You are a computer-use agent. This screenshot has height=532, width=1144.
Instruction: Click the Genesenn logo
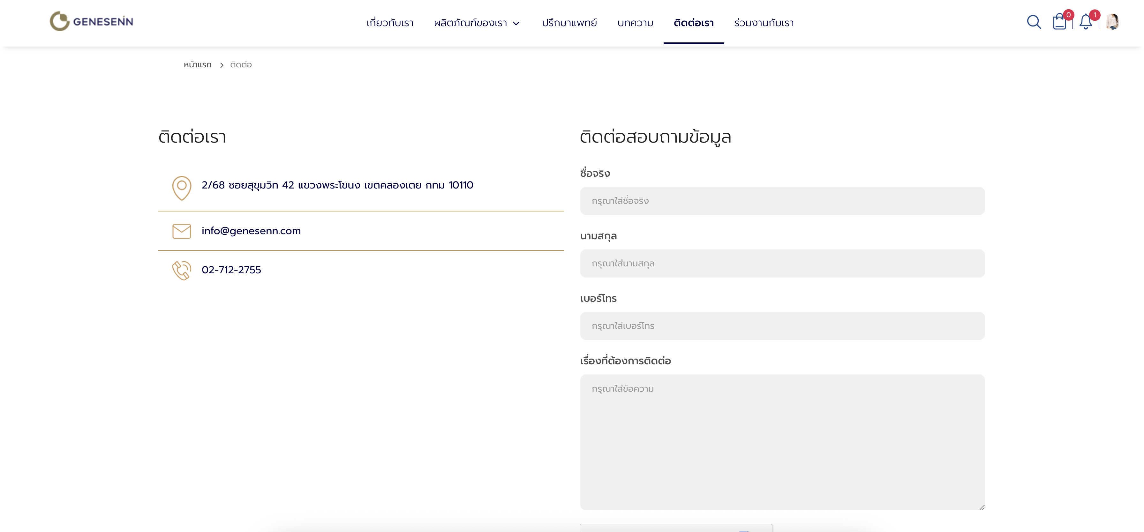pos(92,21)
